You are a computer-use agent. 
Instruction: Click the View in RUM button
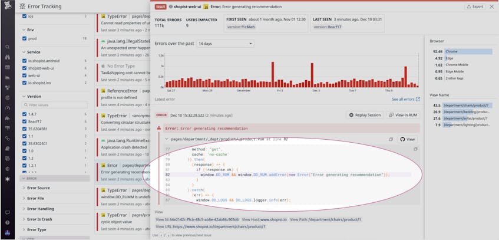[x=403, y=115]
